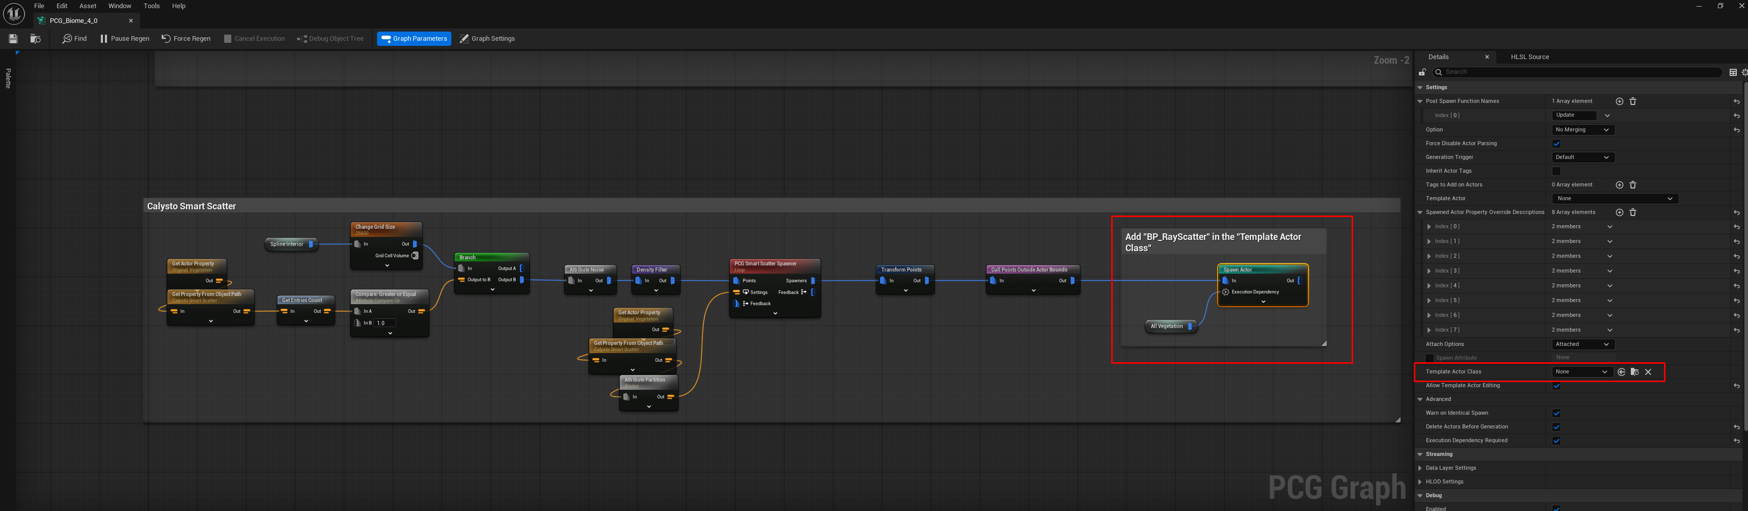Switch to the HLSL Source tab
Viewport: 1748px width, 511px height.
pyautogui.click(x=1529, y=57)
